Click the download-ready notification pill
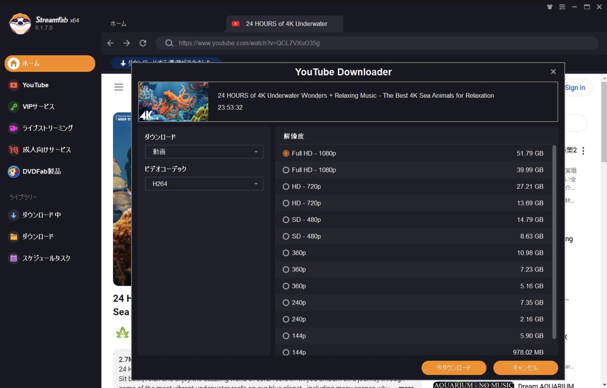The height and width of the screenshot is (388, 607). [166, 62]
